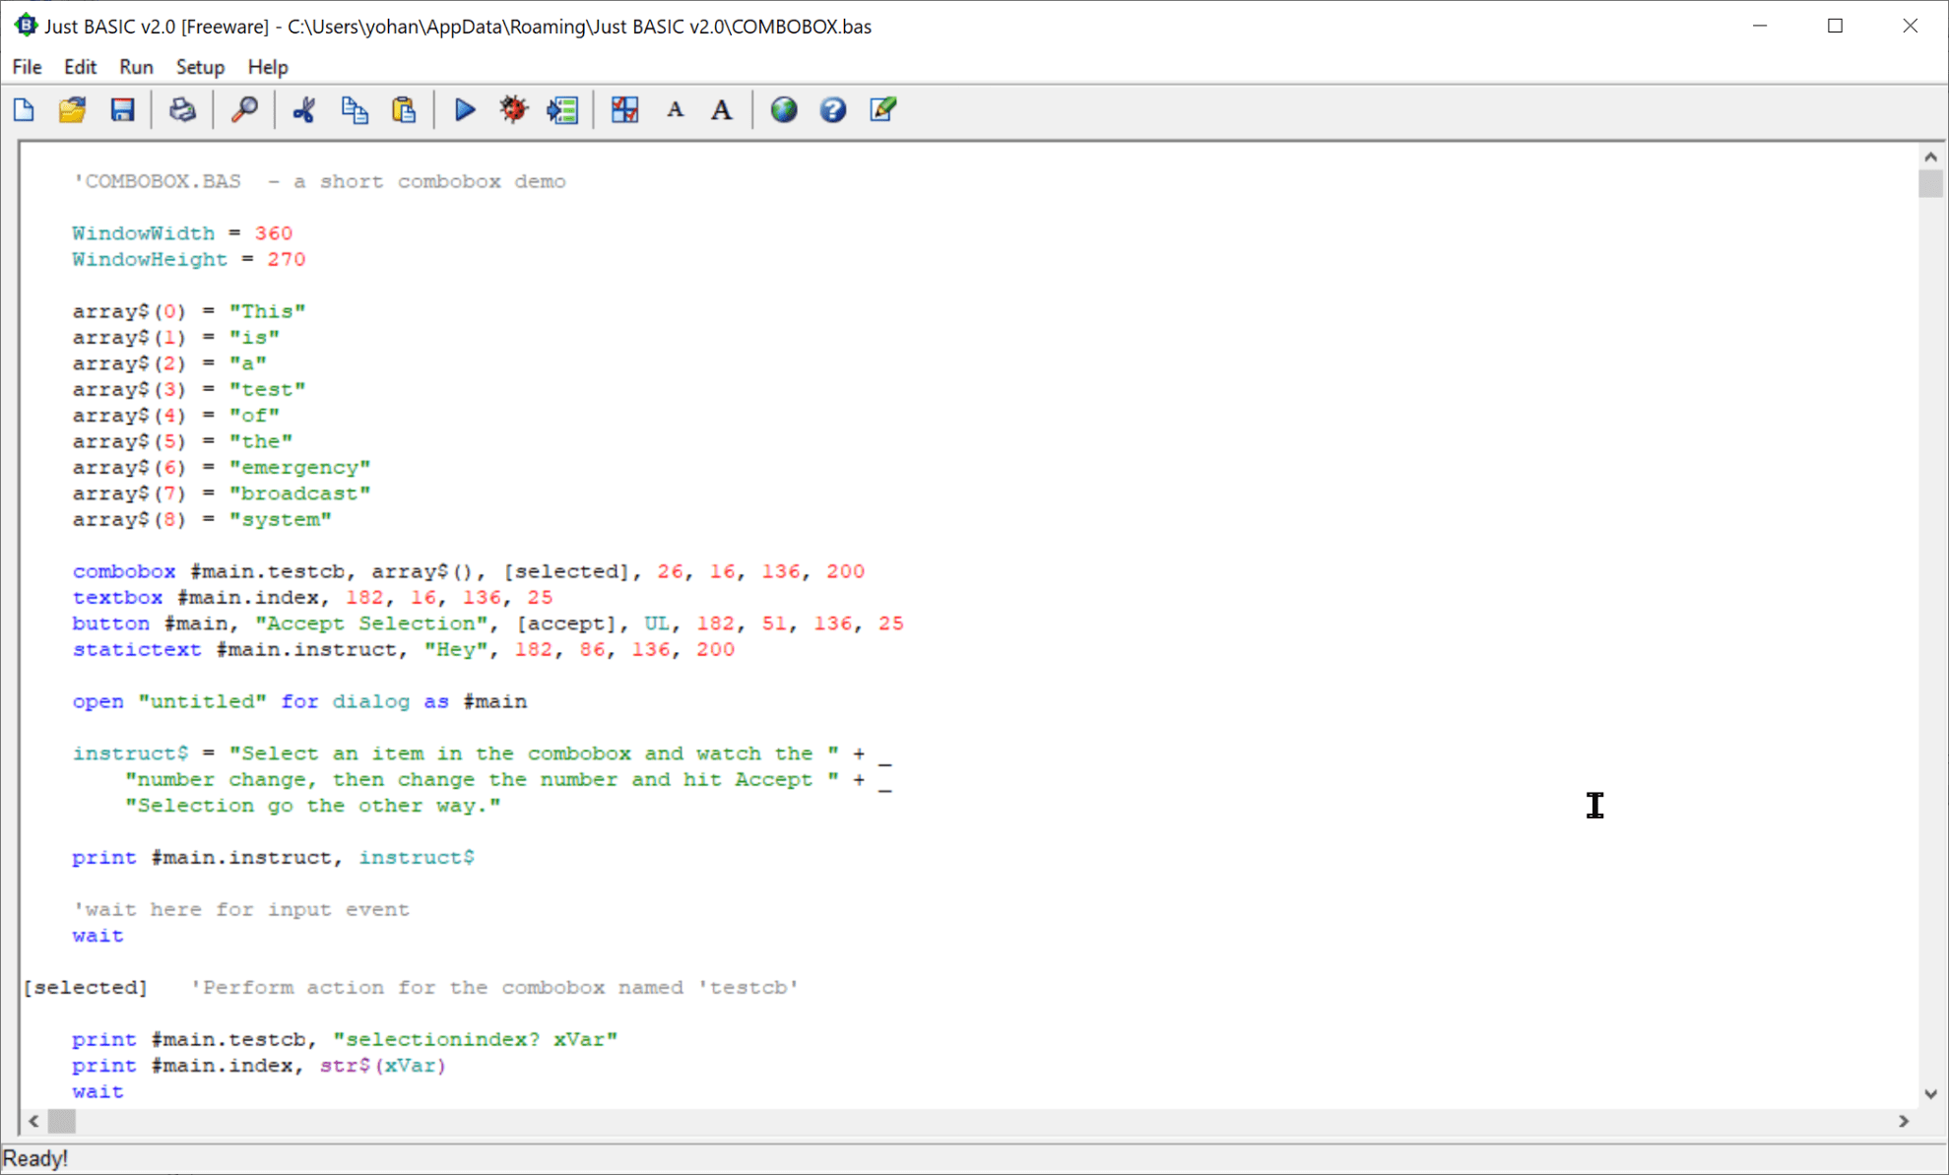Paste from clipboard using the toolbar
Screen dimensions: 1949x1175
tap(404, 109)
